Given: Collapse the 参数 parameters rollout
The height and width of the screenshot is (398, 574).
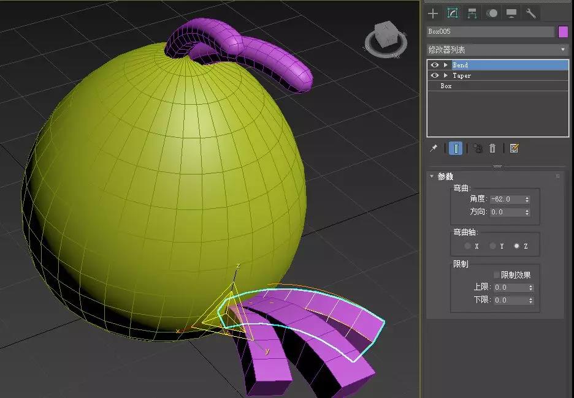Looking at the screenshot, I should [x=432, y=176].
